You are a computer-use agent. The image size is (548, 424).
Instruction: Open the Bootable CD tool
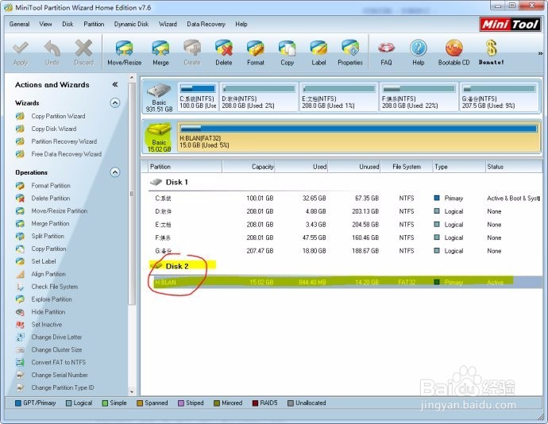454,52
